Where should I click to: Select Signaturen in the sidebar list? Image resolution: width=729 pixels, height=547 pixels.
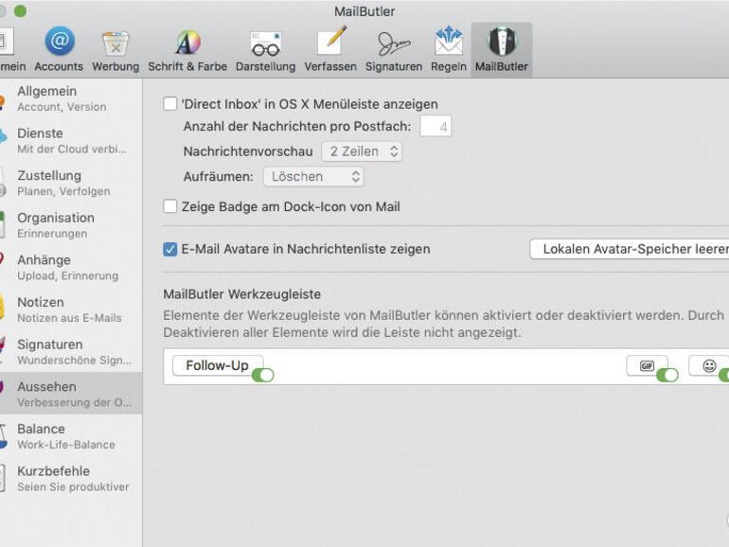[x=71, y=352]
